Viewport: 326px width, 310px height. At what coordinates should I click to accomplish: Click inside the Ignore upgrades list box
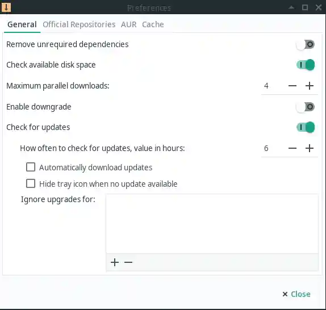(x=212, y=224)
